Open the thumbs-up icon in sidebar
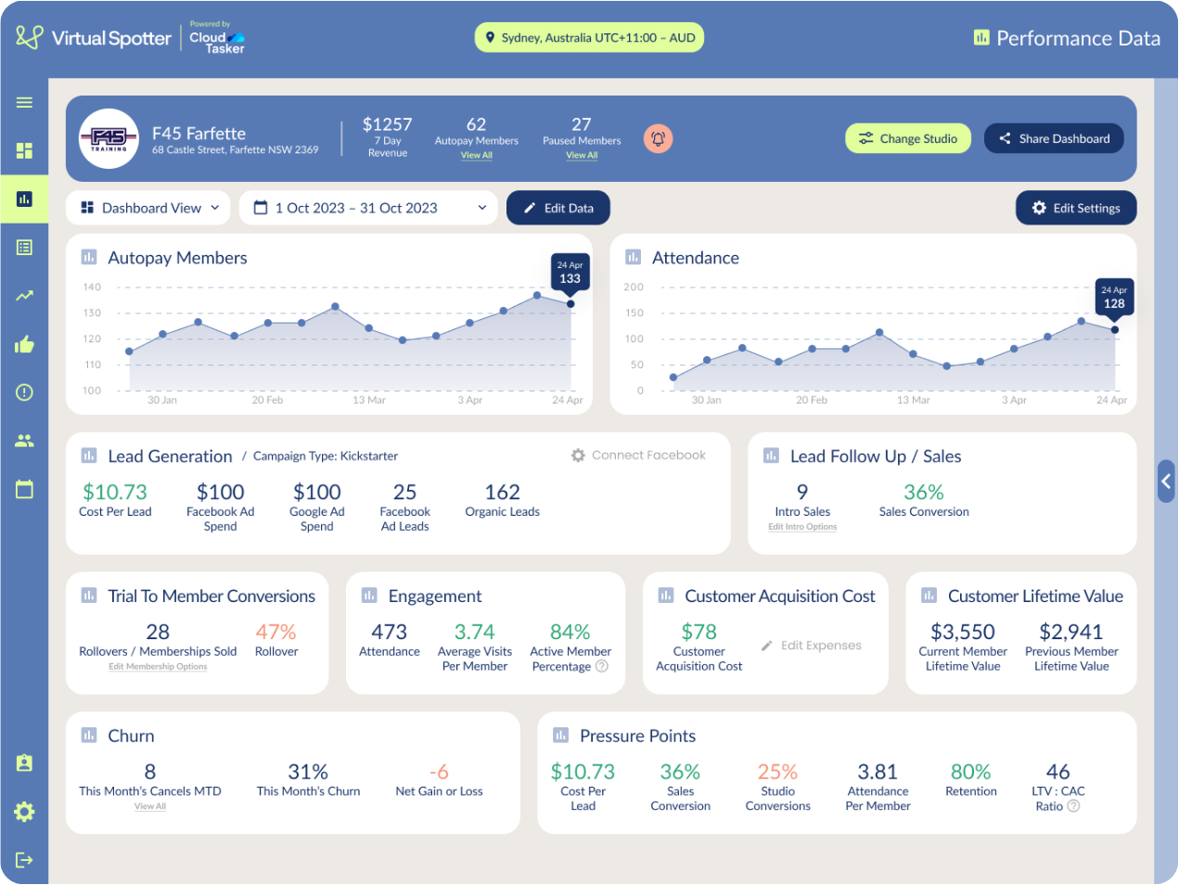This screenshot has width=1179, height=885. (24, 345)
